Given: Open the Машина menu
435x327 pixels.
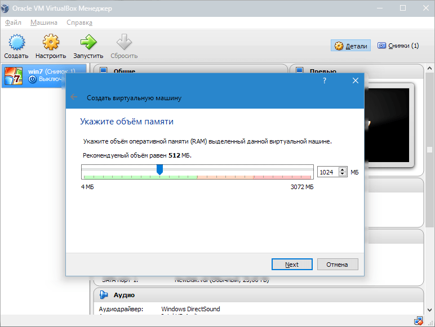Looking at the screenshot, I should 43,23.
